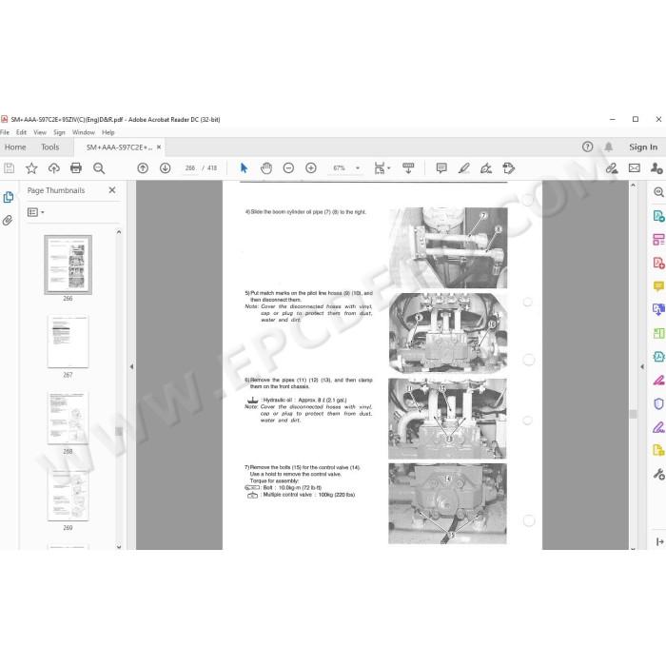Open Protect shield tool in right pane

pyautogui.click(x=658, y=403)
